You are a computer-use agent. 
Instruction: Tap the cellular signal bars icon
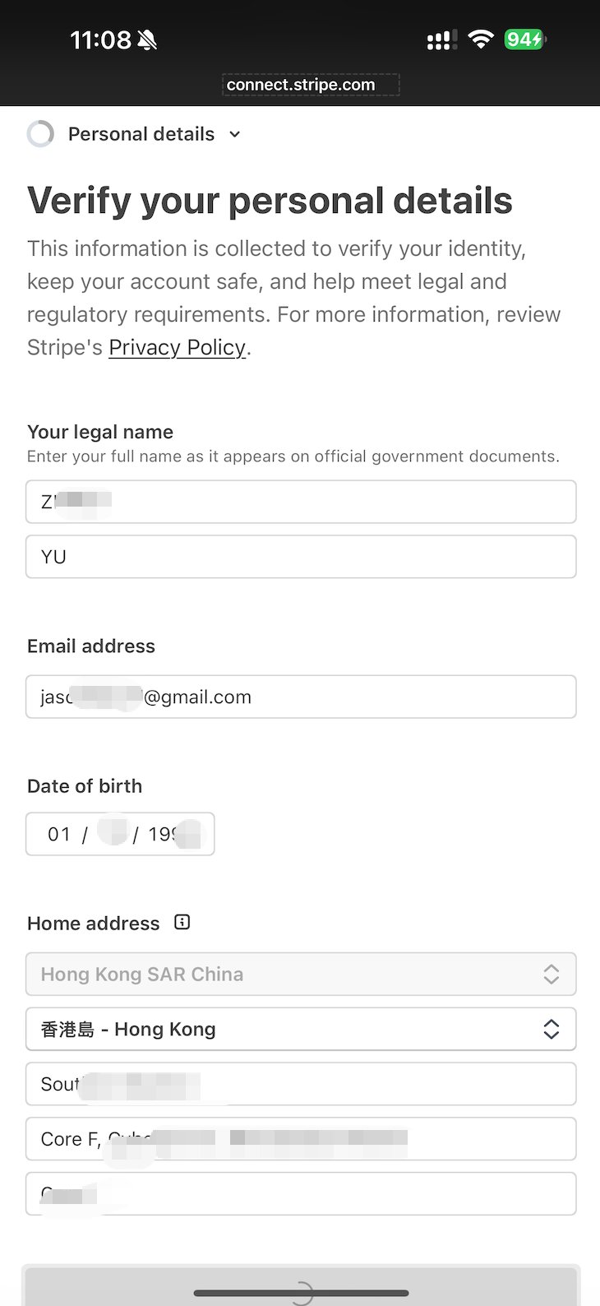(x=441, y=40)
